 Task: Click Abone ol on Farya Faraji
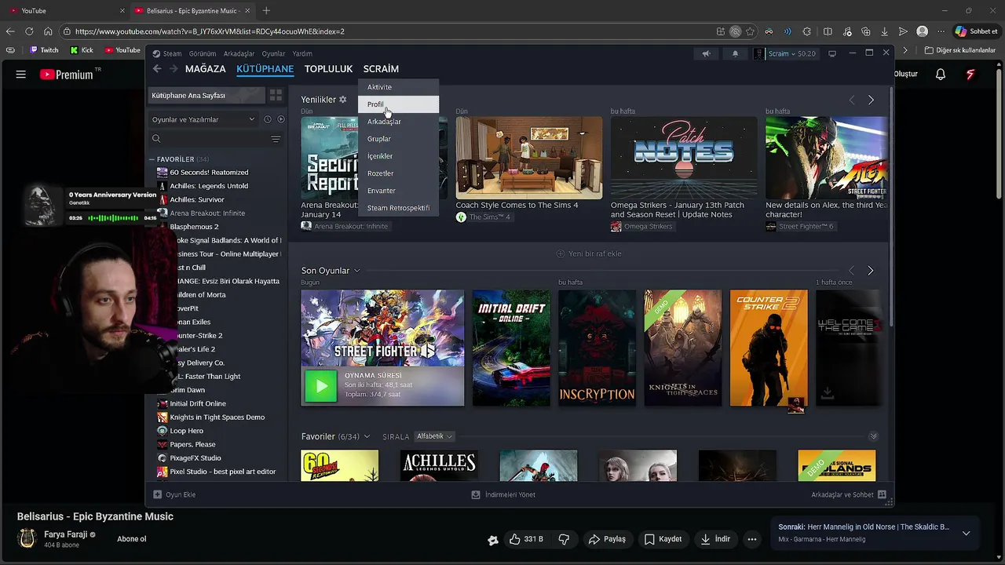132,539
